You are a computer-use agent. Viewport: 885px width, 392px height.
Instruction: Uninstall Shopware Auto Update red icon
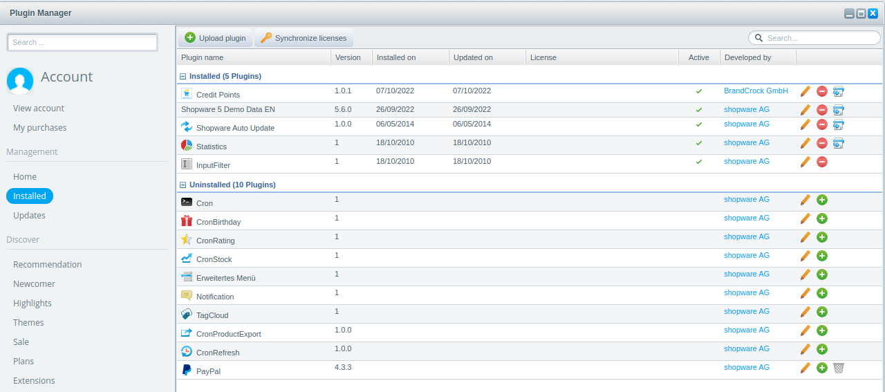tap(822, 124)
